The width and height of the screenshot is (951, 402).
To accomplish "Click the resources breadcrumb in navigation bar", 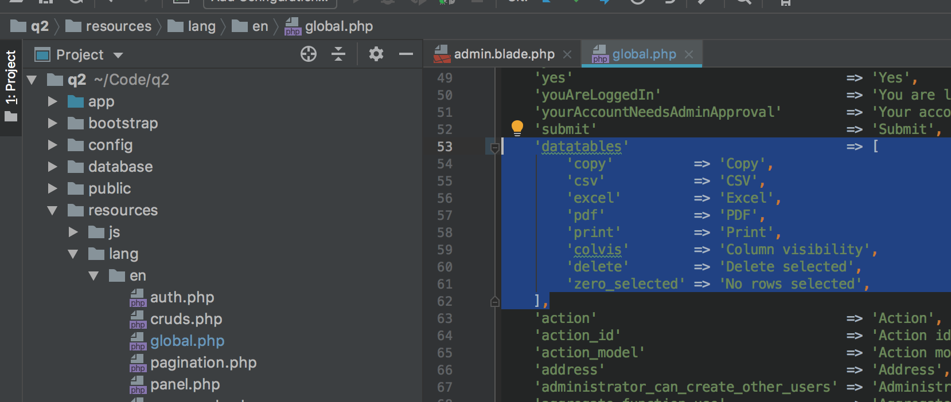I will click(118, 26).
